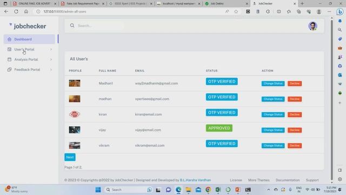Decline the user Madhan1
The image size is (346, 195).
295,83
